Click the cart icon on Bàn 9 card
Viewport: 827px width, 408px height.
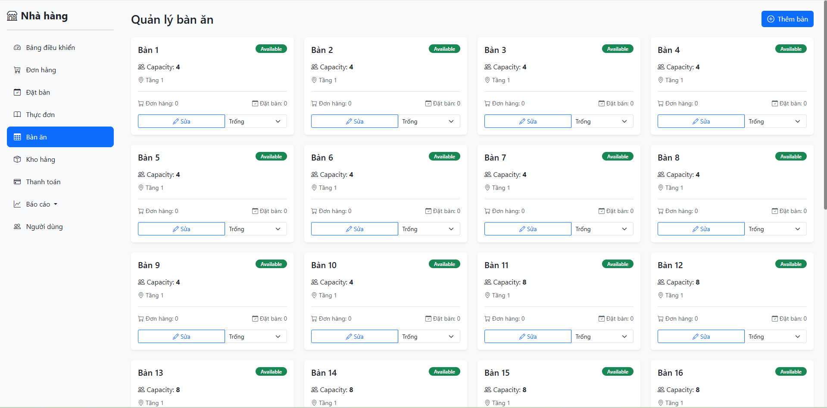(141, 318)
